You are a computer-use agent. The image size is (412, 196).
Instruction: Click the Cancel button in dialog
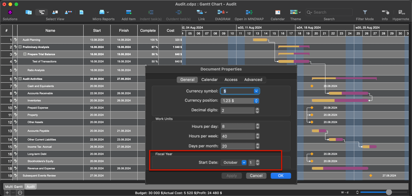tap(256, 176)
